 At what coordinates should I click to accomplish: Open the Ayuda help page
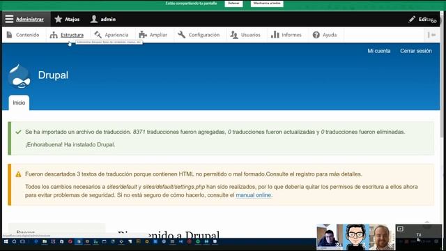point(325,35)
